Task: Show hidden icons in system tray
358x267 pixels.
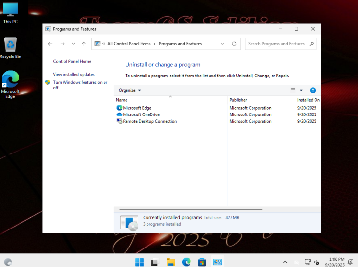Action: click(x=285, y=262)
